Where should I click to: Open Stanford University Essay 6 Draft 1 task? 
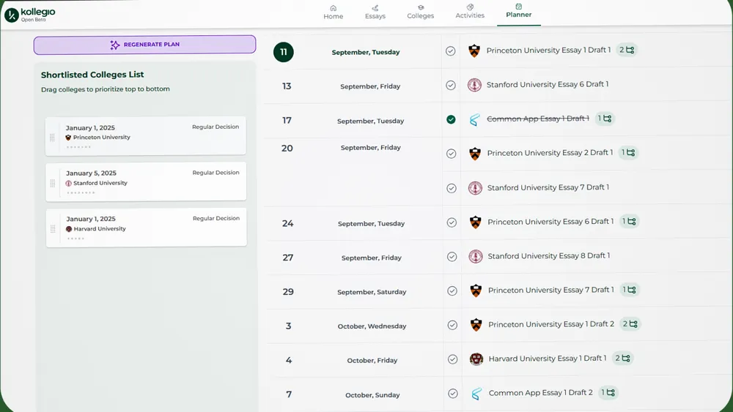[548, 84]
